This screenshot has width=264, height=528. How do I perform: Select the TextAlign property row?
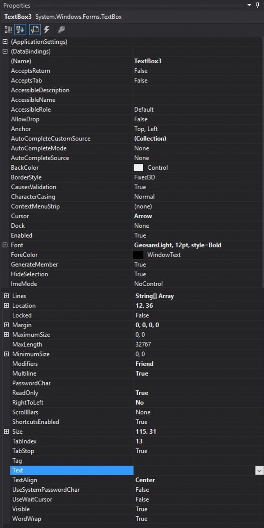coord(132,480)
